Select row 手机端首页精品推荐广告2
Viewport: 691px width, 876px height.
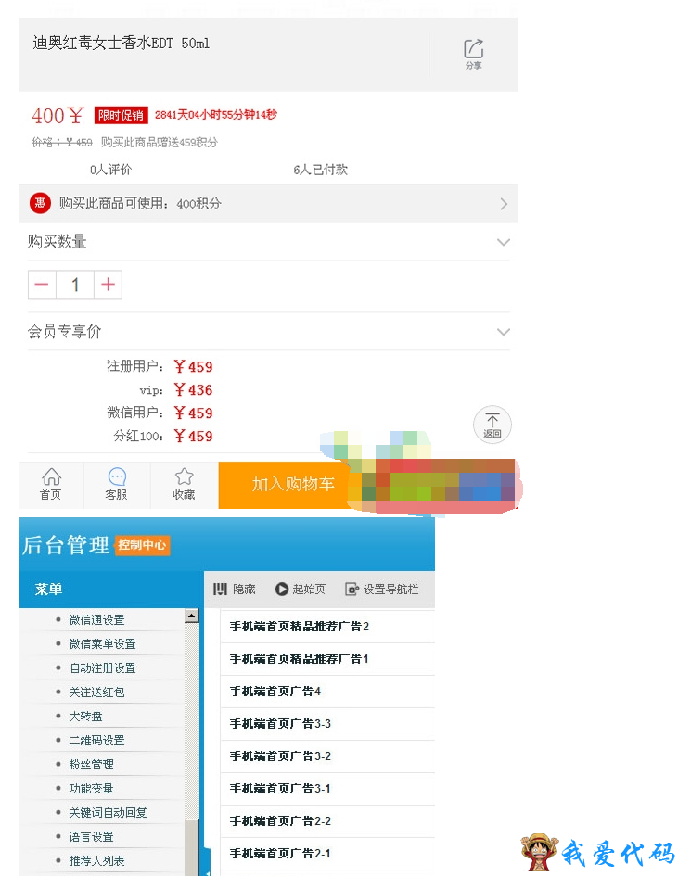[327, 627]
